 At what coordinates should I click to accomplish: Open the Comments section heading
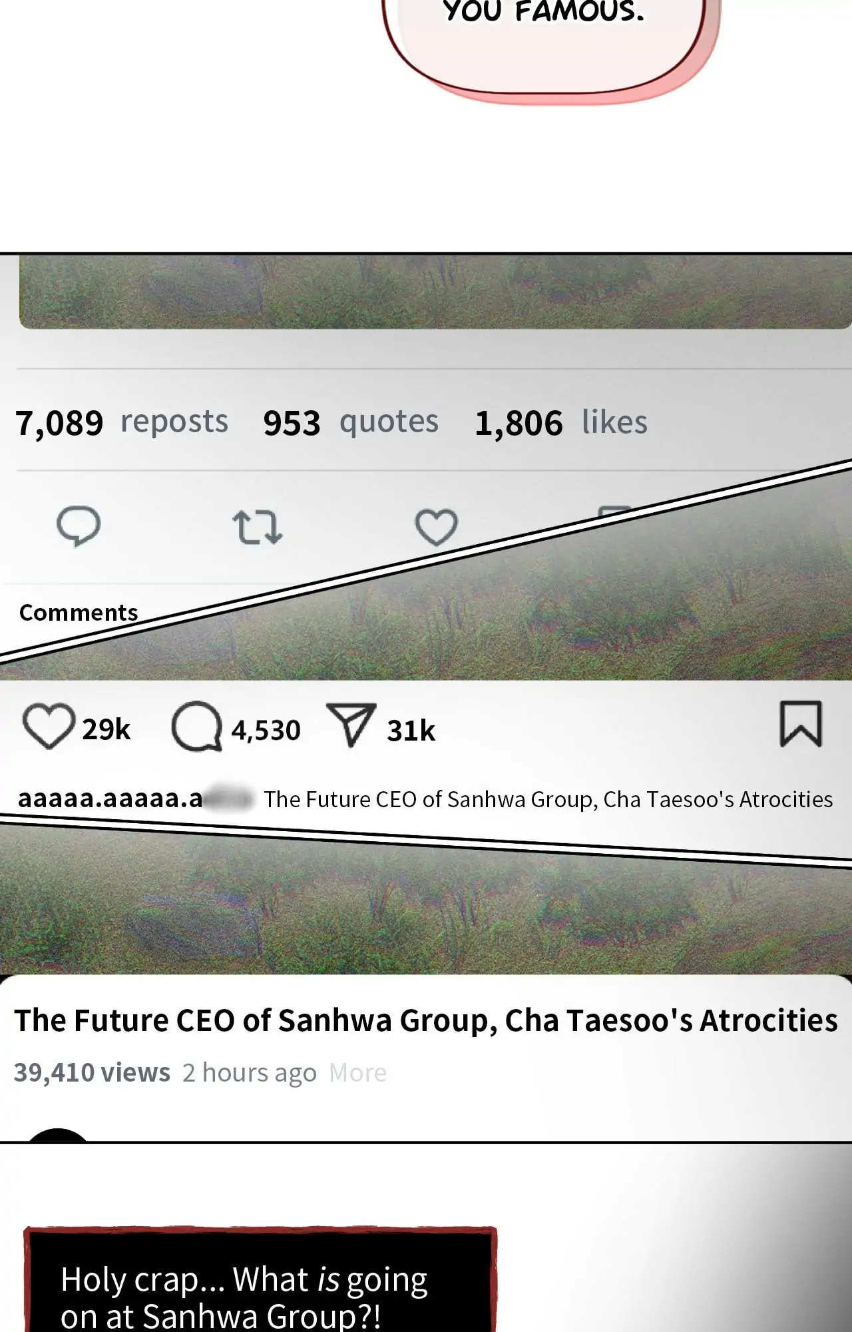click(79, 613)
